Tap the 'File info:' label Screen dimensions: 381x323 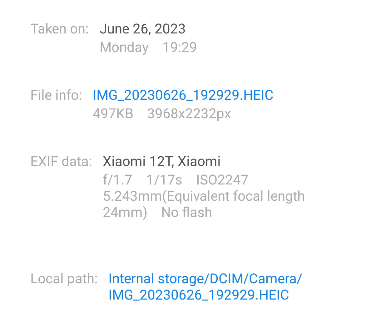tap(56, 95)
